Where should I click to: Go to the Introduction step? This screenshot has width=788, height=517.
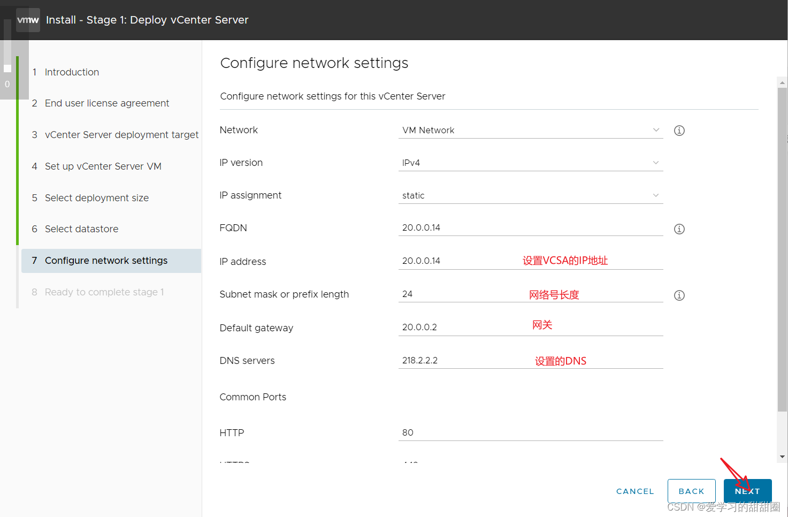pyautogui.click(x=72, y=72)
